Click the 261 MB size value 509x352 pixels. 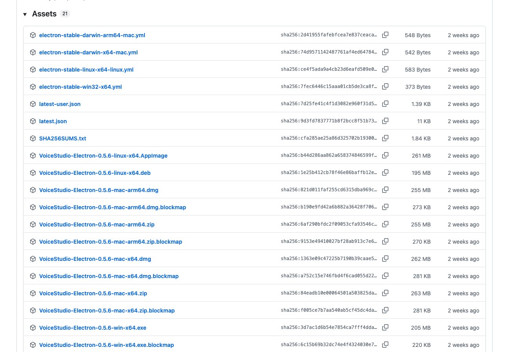[x=421, y=156]
